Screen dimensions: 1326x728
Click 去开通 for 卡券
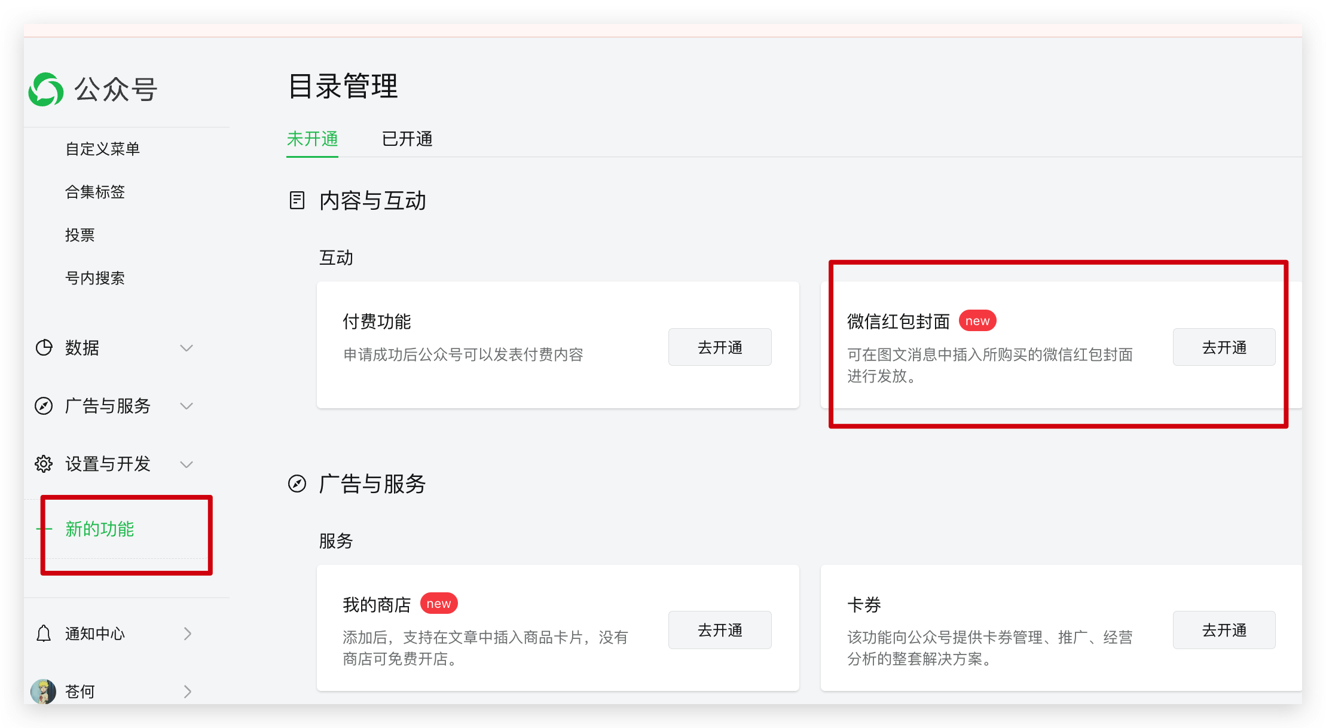click(1224, 630)
